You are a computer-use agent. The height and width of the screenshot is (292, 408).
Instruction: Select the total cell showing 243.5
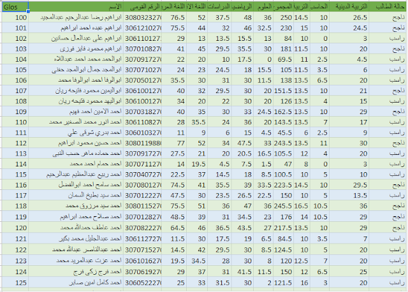click(x=283, y=143)
